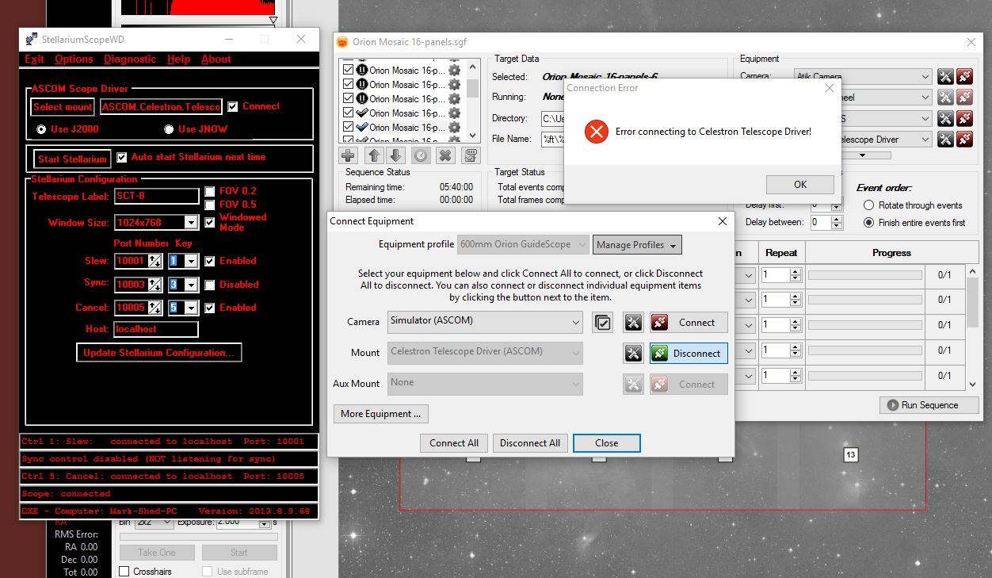992x578 pixels.
Task: Toggle Auto start Stellarium next time
Action: click(x=122, y=157)
